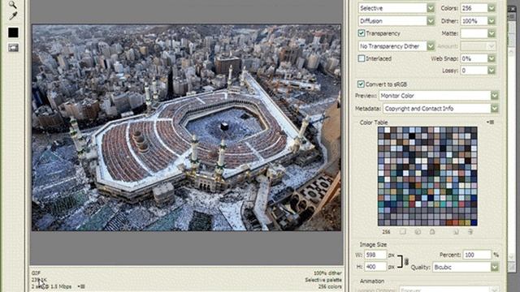Select the bottom-right dark blue Color Table swatch
Viewport: 520px width, 292px height.
click(474, 223)
